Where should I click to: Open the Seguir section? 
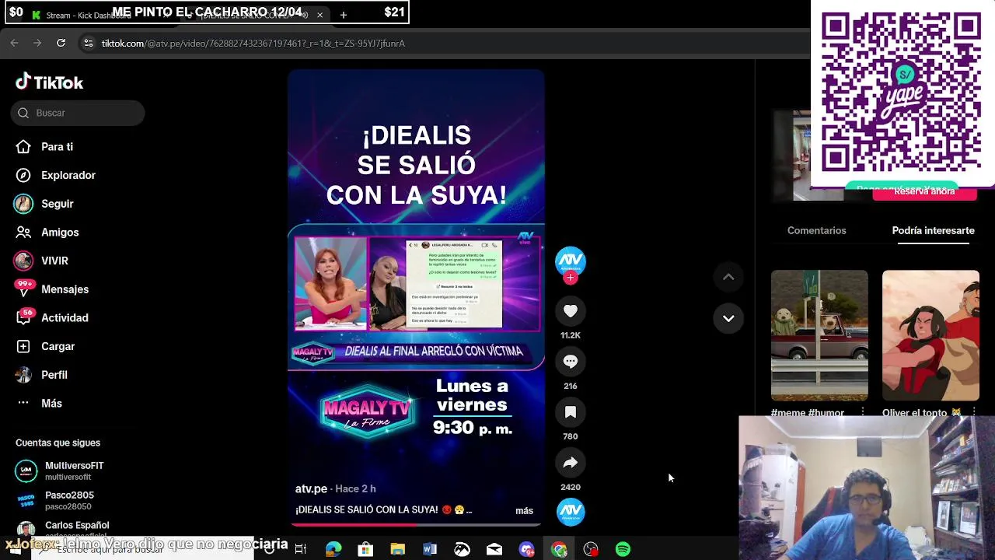(x=58, y=204)
